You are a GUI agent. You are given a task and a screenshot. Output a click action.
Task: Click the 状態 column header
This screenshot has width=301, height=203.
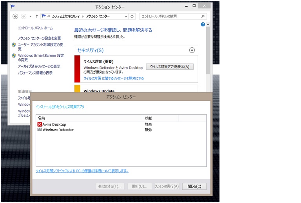tap(161, 118)
